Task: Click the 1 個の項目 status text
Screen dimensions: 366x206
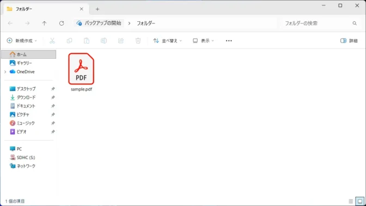Action: [15, 201]
